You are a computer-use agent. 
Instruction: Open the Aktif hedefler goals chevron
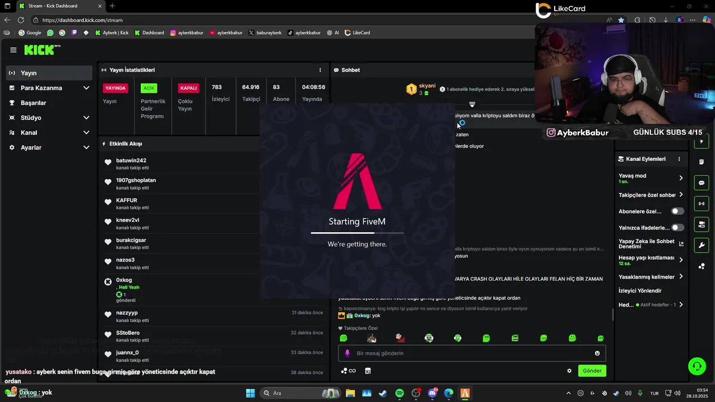[681, 305]
